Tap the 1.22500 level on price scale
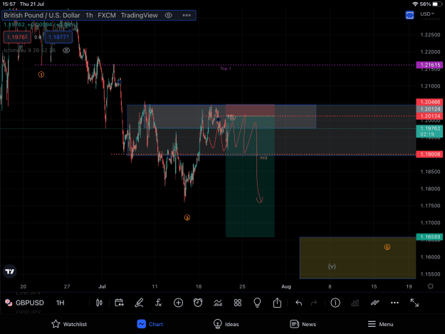Viewport: 445px width, 334px height. 430,35
